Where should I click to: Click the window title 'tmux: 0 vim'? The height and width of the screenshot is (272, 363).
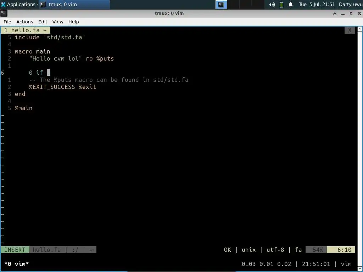point(169,13)
